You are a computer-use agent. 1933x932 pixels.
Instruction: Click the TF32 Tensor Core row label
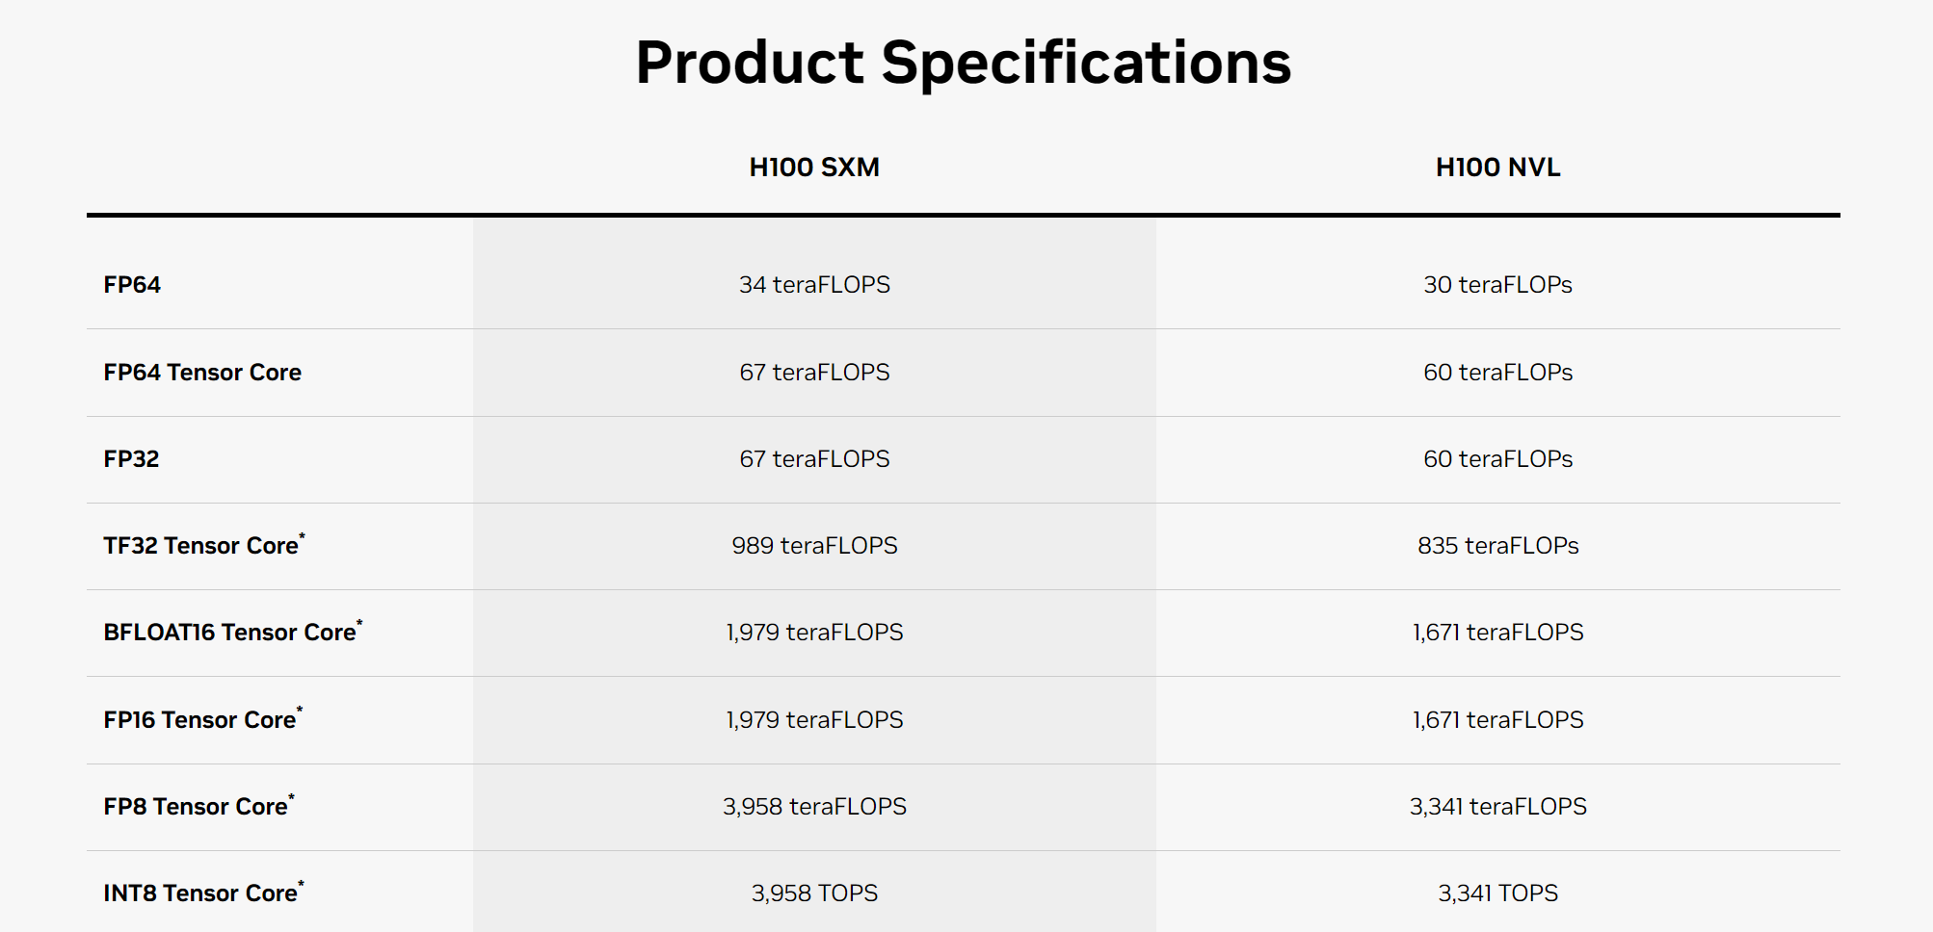pyautogui.click(x=201, y=546)
